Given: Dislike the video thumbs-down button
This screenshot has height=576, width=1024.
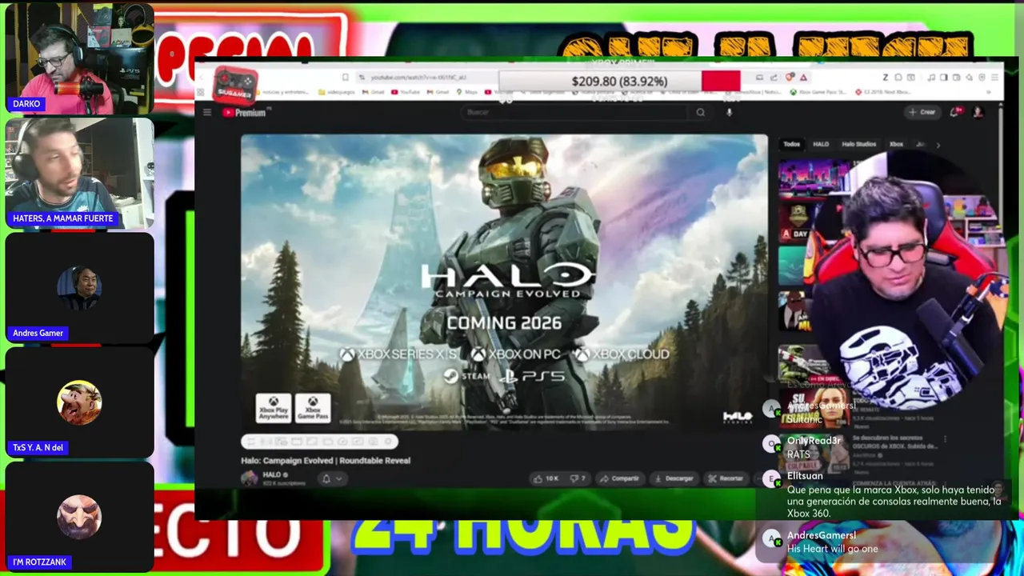Looking at the screenshot, I should [x=578, y=478].
